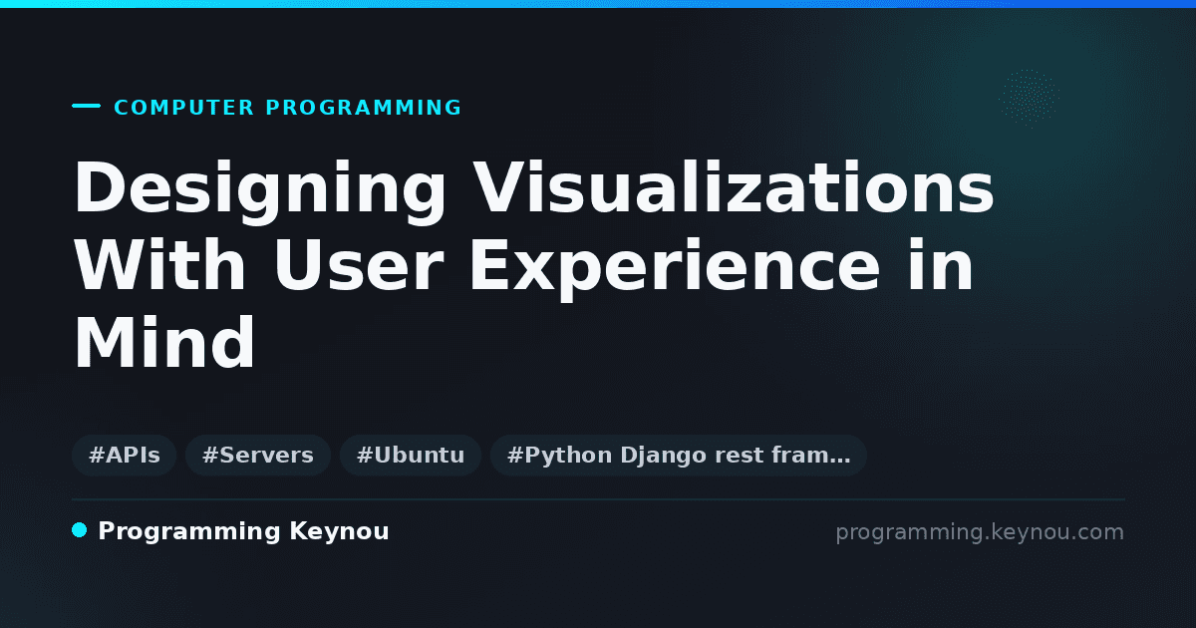Select the #Servers tag
The width and height of the screenshot is (1196, 628).
click(258, 456)
